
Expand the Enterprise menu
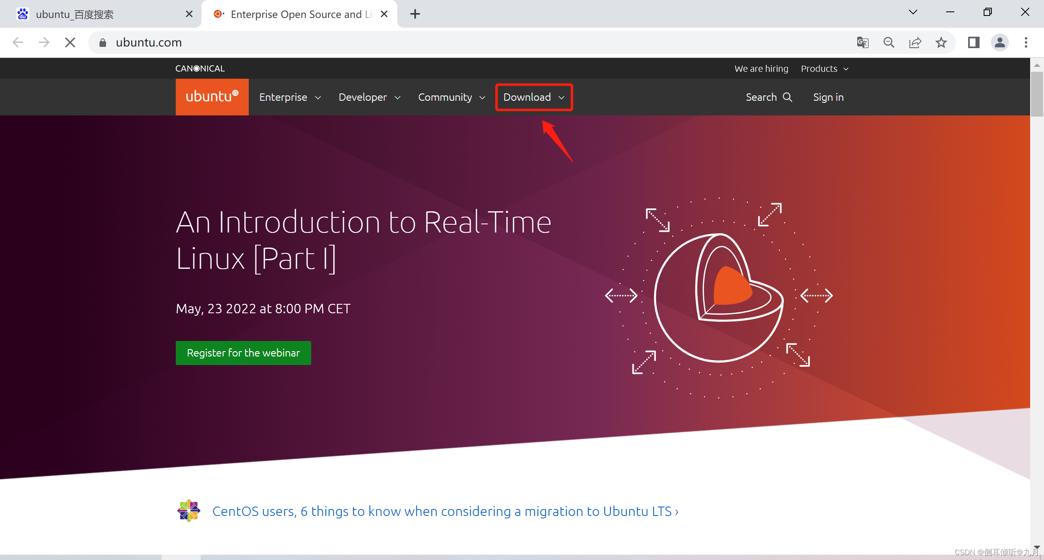coord(290,97)
